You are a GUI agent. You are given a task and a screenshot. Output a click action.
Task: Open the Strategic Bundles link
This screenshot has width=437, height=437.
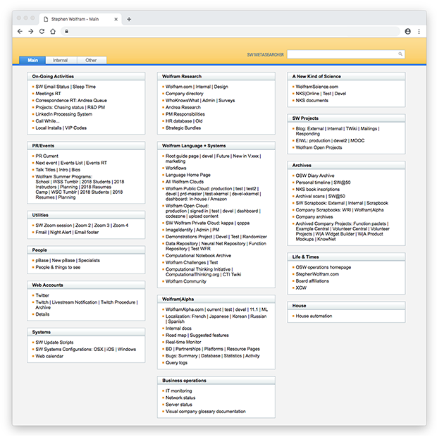(x=183, y=128)
